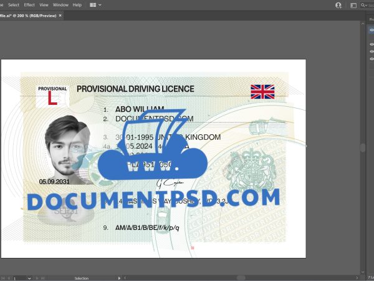Click the share/invite user icon
This screenshot has width=374, height=281.
click(x=338, y=5)
